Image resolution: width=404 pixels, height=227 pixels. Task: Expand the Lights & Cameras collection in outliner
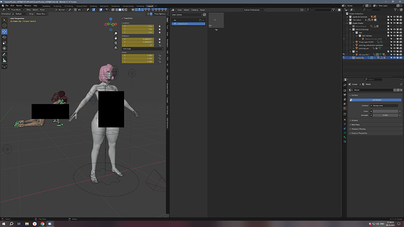coord(347,17)
